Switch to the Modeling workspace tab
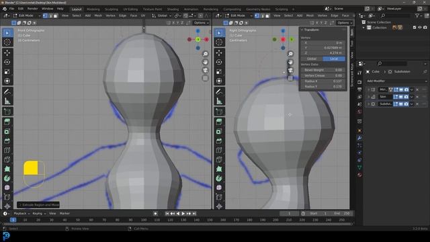 point(93,9)
